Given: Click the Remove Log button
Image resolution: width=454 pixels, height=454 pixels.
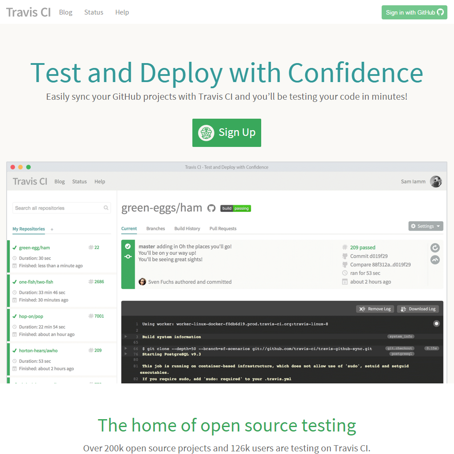Looking at the screenshot, I should 375,309.
